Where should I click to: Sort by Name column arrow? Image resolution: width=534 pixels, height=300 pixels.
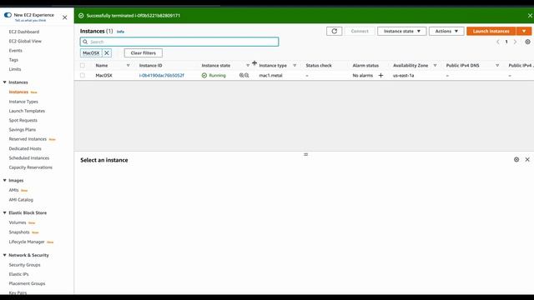pyautogui.click(x=128, y=65)
